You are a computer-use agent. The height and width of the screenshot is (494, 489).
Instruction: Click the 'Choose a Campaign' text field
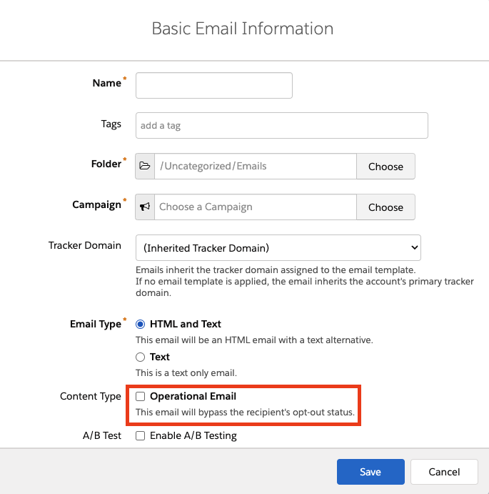256,207
